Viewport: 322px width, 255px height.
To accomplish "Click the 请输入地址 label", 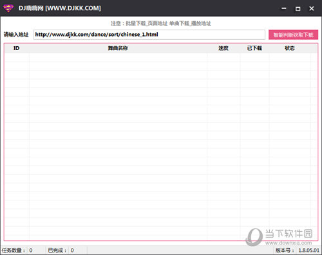I will click(x=16, y=35).
